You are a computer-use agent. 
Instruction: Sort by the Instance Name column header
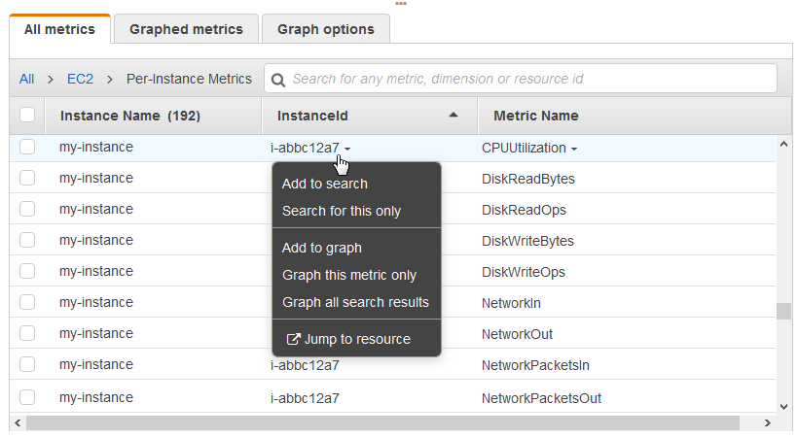[x=129, y=116]
